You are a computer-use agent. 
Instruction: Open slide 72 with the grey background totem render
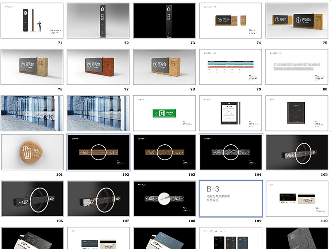click(x=98, y=21)
